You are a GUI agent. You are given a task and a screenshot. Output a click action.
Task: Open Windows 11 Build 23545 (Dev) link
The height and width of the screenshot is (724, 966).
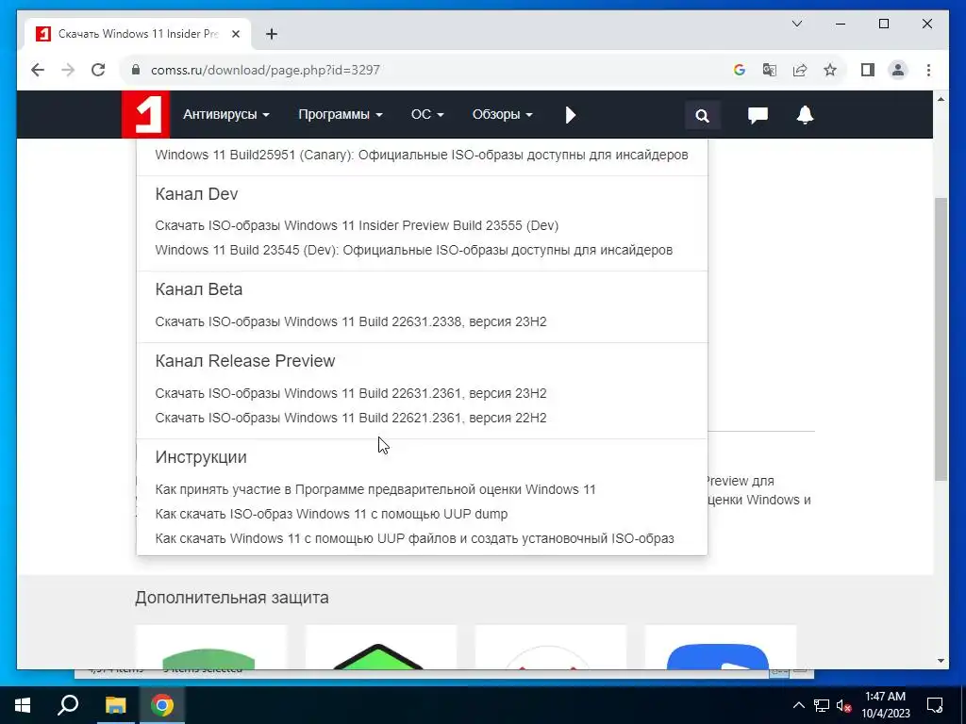click(x=414, y=250)
